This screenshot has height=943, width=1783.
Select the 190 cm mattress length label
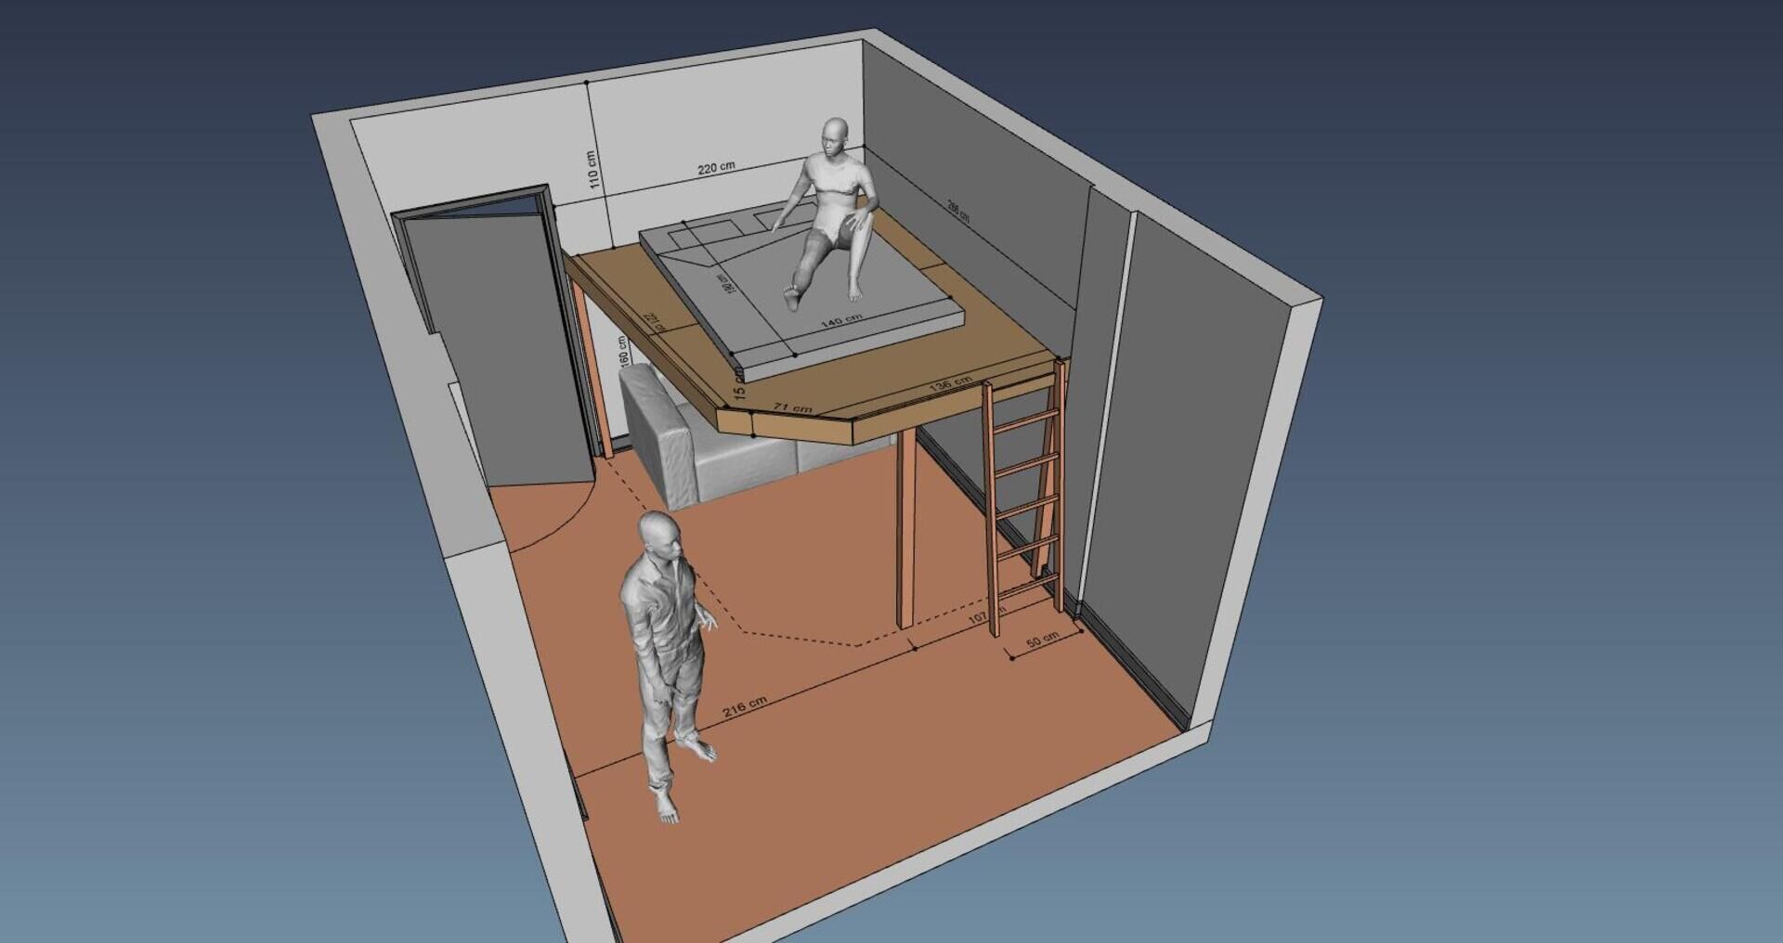(723, 282)
